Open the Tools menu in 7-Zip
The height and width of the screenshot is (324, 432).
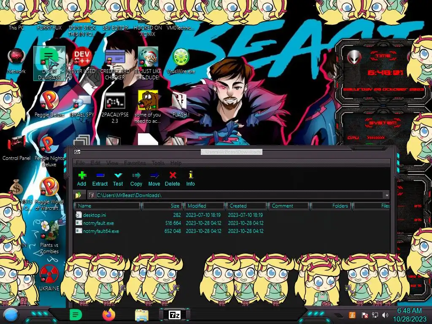click(x=158, y=163)
